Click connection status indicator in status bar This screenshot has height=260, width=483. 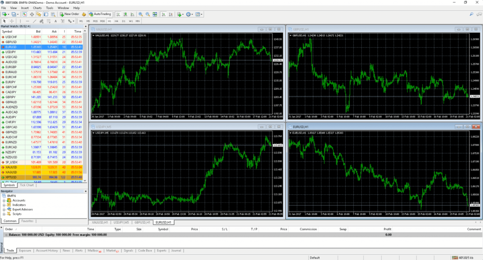click(x=462, y=258)
